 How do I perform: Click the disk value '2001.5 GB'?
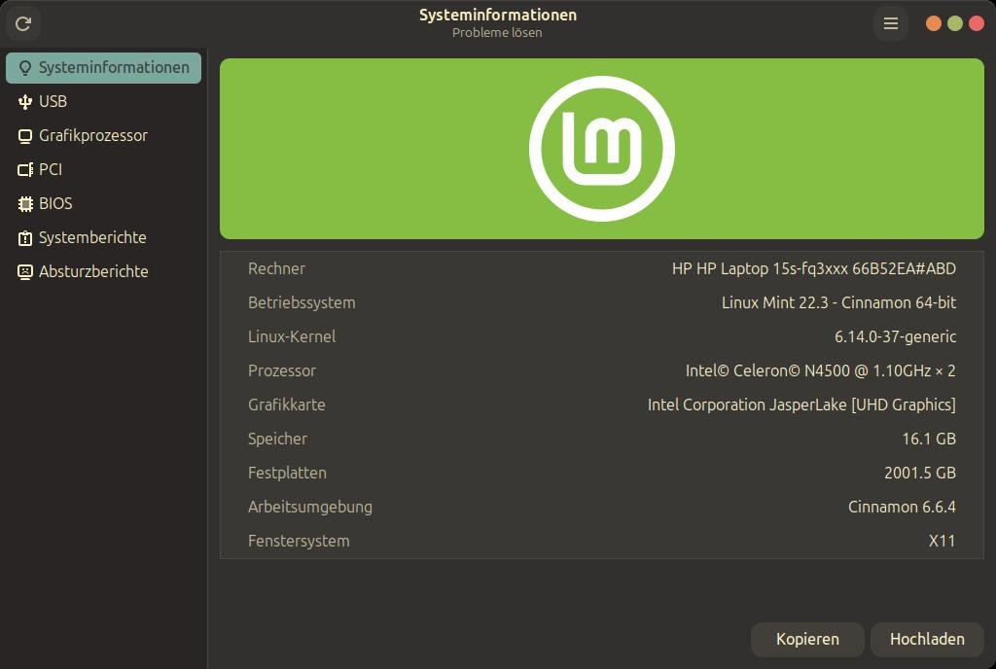[920, 473]
